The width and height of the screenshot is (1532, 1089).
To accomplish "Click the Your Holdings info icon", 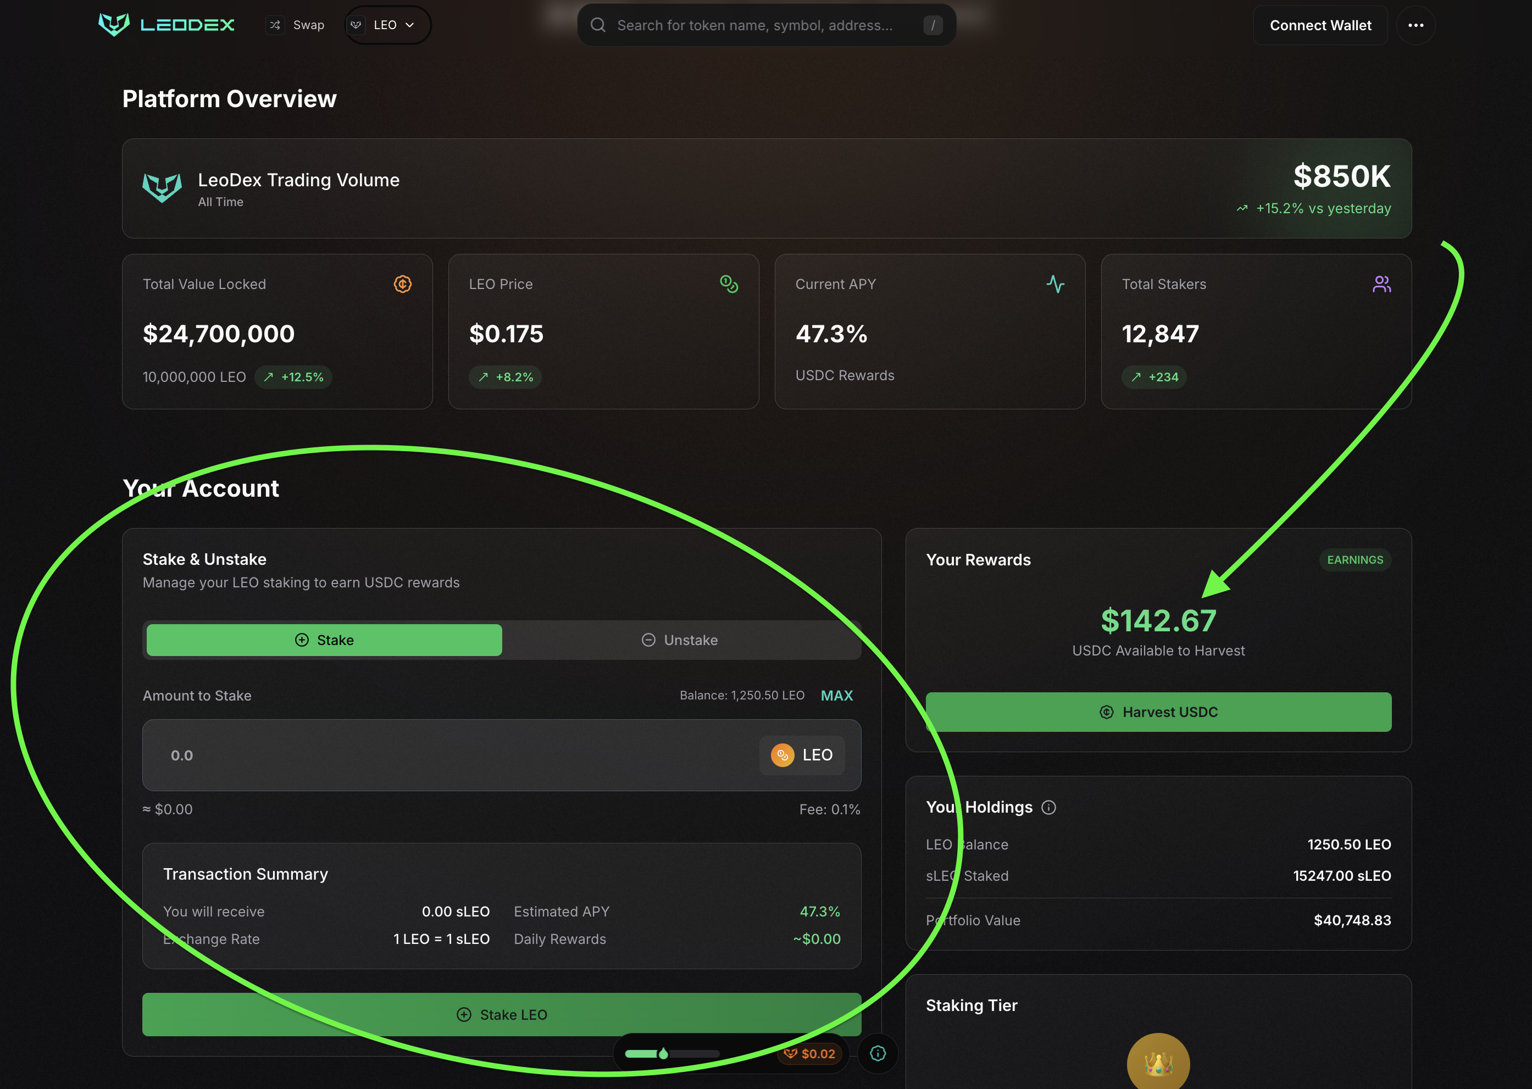I will pyautogui.click(x=1048, y=807).
